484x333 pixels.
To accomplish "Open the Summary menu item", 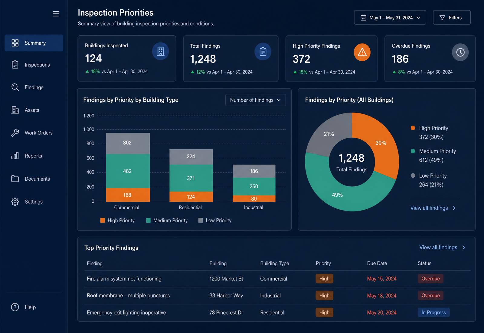I will [x=34, y=43].
